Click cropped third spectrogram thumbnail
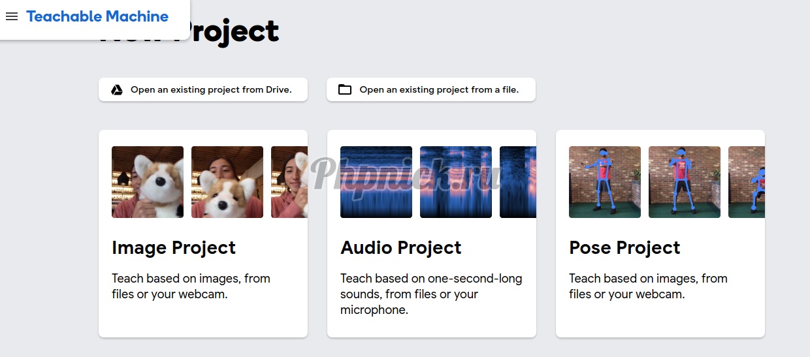The image size is (810, 357). coord(518,182)
